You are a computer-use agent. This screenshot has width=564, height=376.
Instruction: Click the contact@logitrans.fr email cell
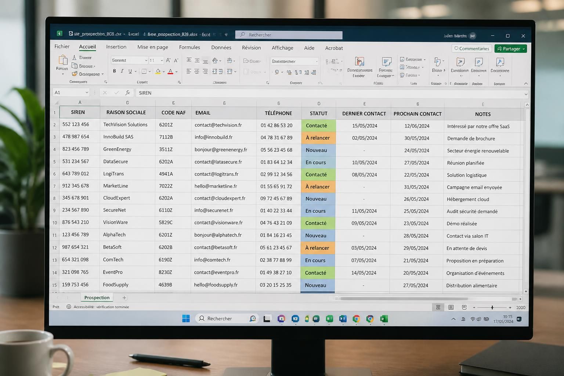click(x=224, y=174)
